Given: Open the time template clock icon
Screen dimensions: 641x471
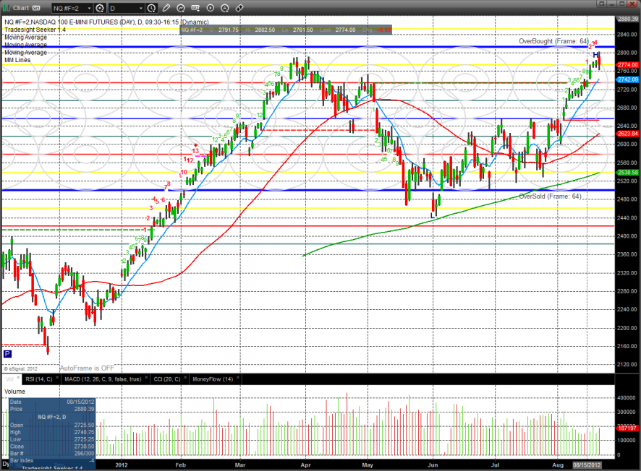Looking at the screenshot, I should 152,8.
